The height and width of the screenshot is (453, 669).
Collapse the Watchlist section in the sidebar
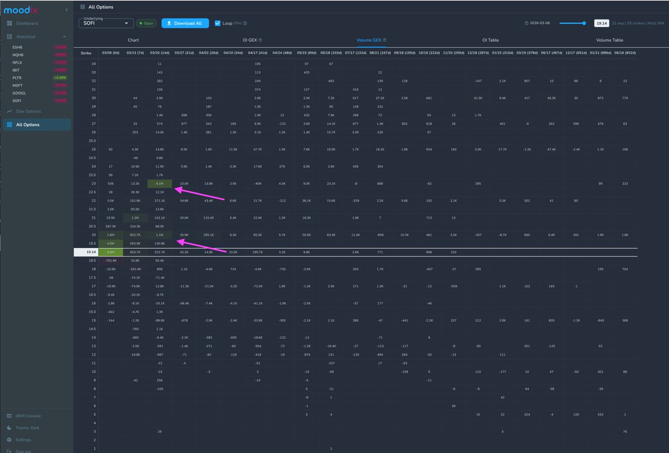[64, 37]
